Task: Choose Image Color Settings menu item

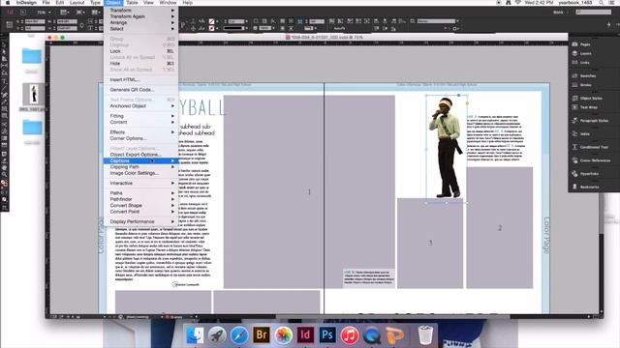Action: (x=140, y=173)
